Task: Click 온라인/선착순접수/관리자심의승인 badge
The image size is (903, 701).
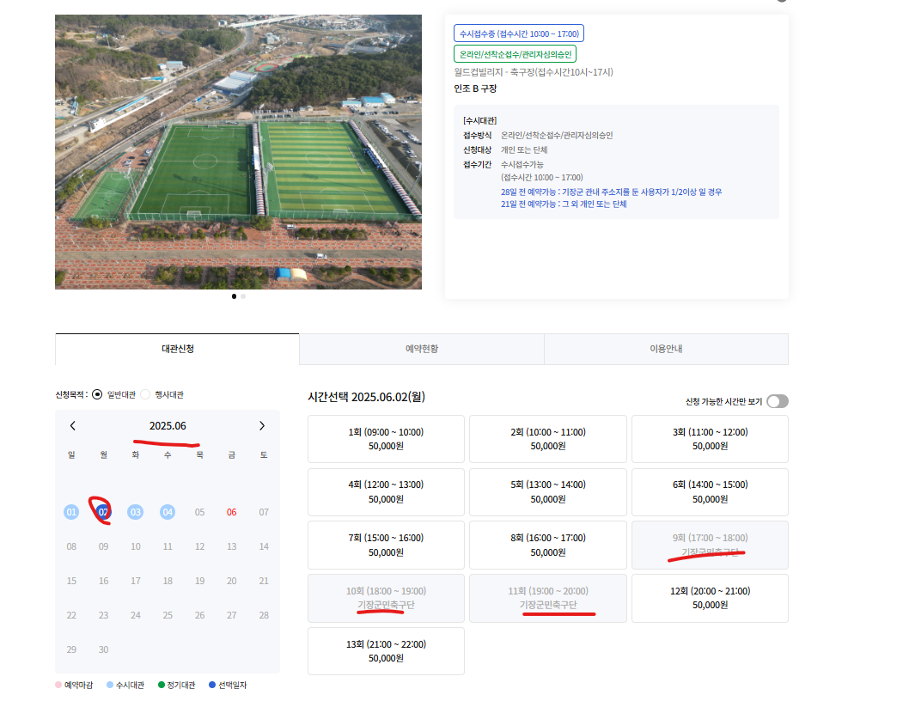Action: click(x=515, y=54)
